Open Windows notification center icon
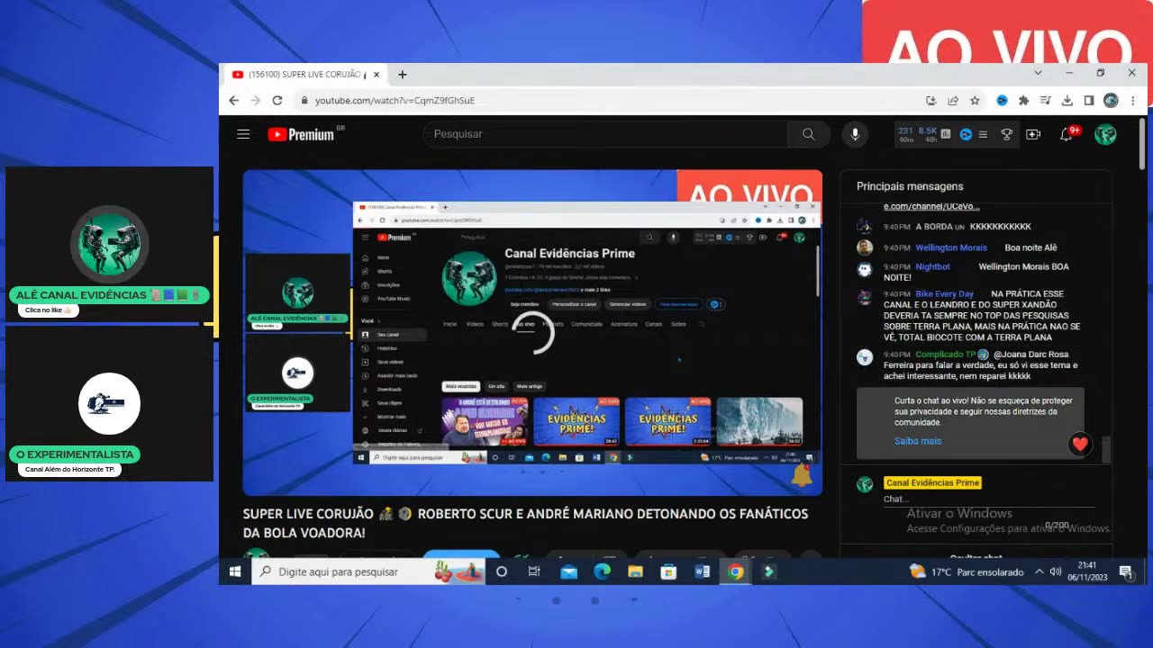The width and height of the screenshot is (1153, 648). (x=1126, y=571)
